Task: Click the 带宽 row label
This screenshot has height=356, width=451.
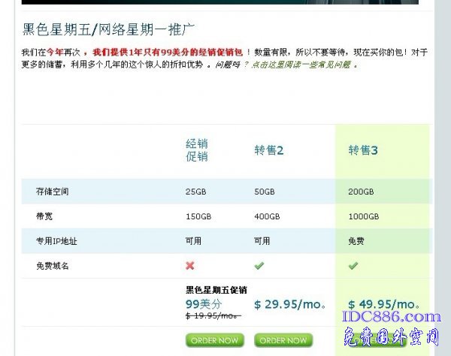Action: point(44,216)
